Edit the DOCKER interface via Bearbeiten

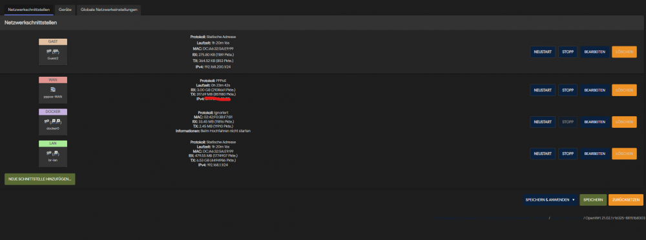(x=594, y=122)
